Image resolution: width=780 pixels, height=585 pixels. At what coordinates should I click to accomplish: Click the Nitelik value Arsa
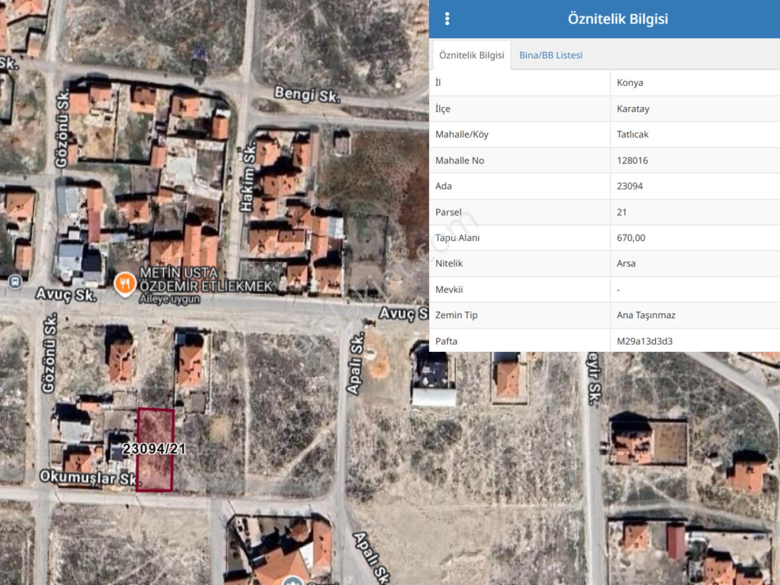pyautogui.click(x=626, y=263)
